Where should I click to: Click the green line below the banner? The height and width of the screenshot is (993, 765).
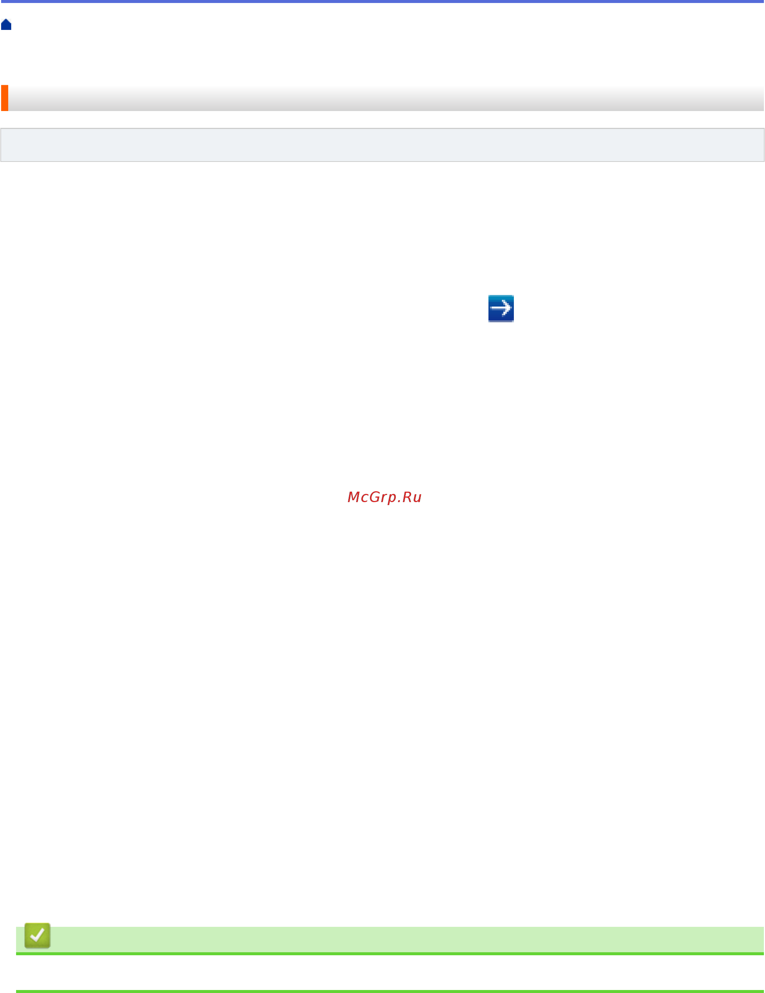[390, 953]
